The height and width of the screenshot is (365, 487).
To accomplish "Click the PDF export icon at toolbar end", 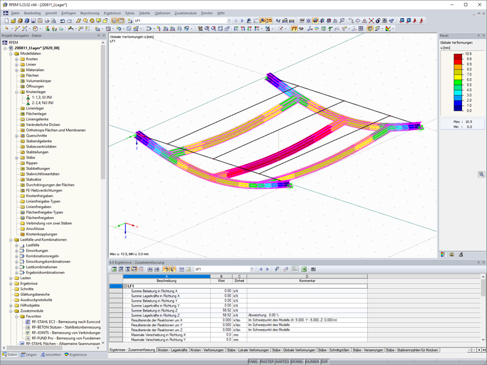I will click(422, 20).
